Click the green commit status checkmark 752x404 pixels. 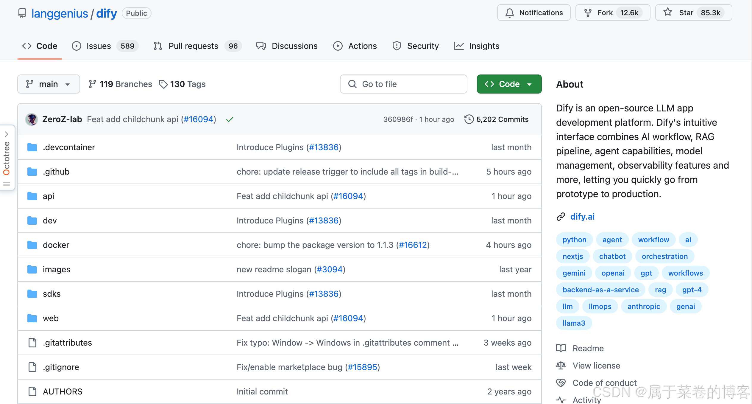pos(230,119)
